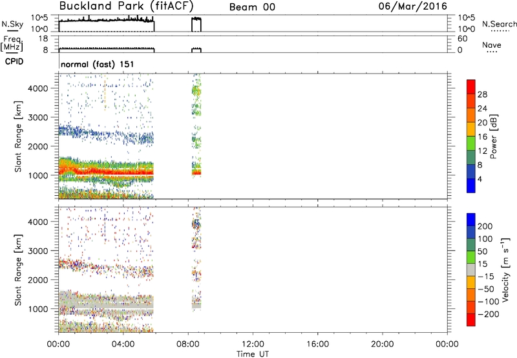Image resolution: width=517 pixels, height=358 pixels.
Task: Select the 8–12 dB teal power swatch
Action: pyautogui.click(x=471, y=157)
